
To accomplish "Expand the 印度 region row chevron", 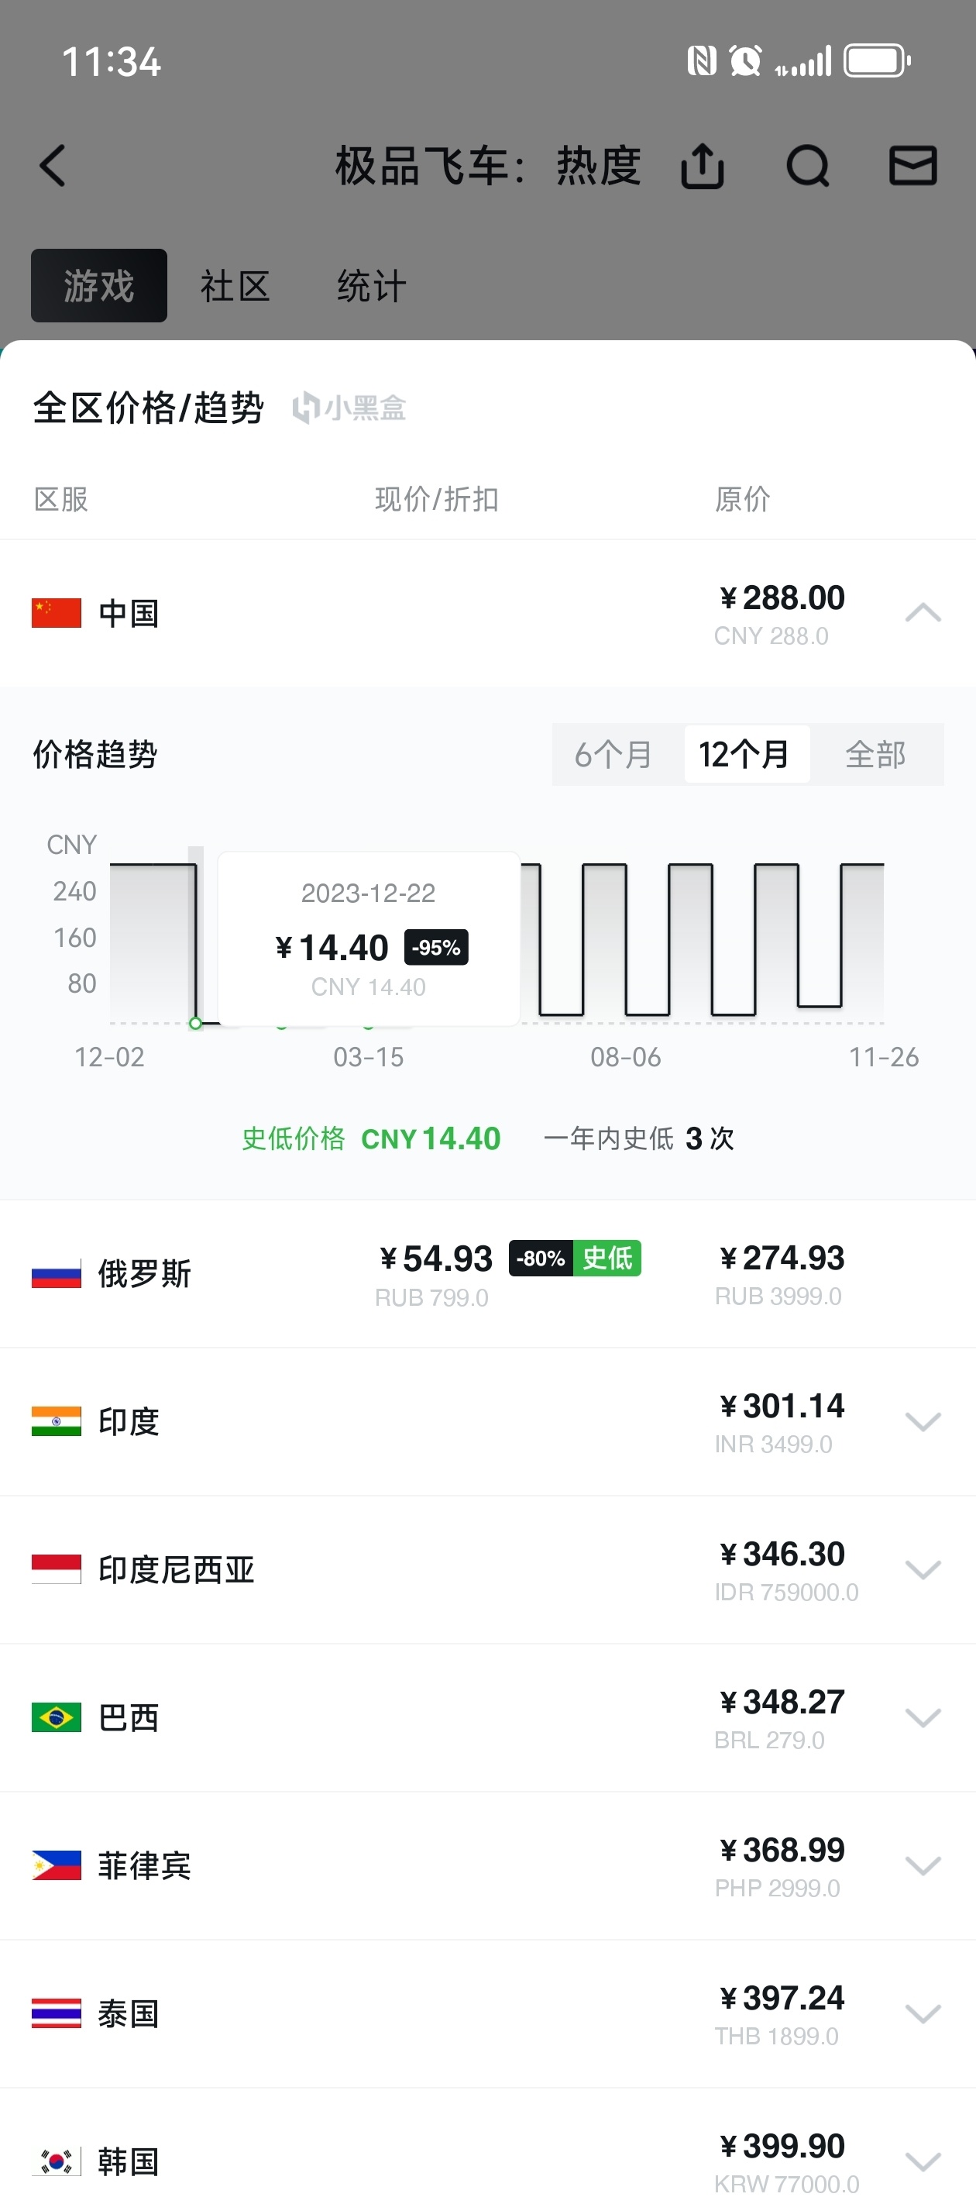I will pyautogui.click(x=923, y=1421).
